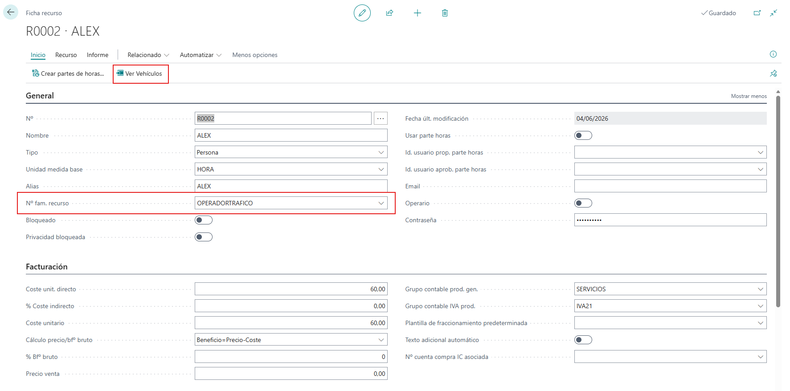Toggle the Bloqueado switch
This screenshot has width=790, height=391.
(204, 220)
